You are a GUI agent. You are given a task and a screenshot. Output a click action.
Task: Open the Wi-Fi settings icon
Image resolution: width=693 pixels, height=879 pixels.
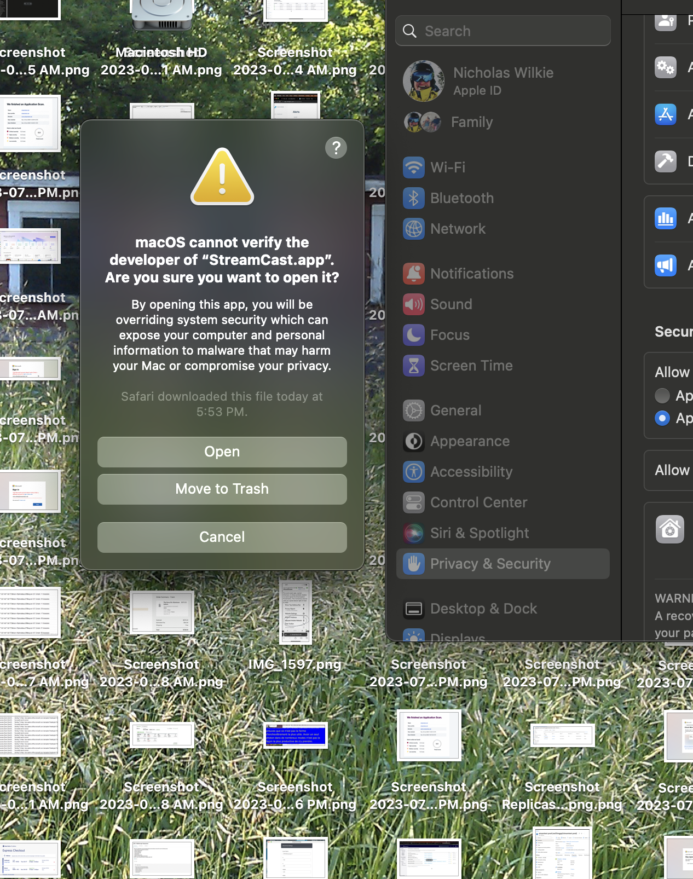pyautogui.click(x=414, y=167)
